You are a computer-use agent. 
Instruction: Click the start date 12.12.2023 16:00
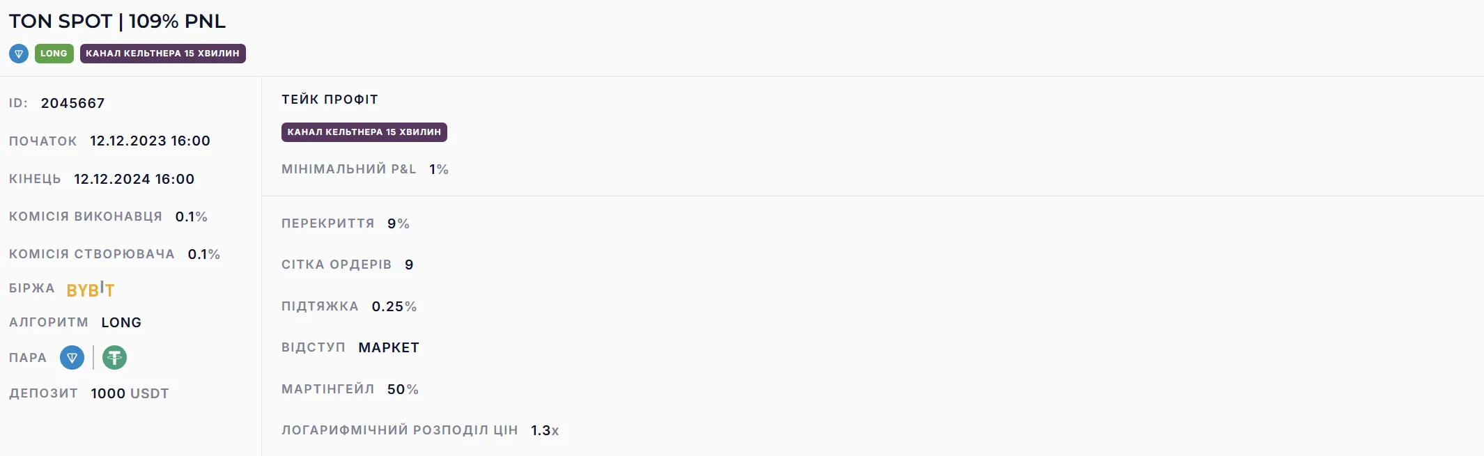[150, 141]
